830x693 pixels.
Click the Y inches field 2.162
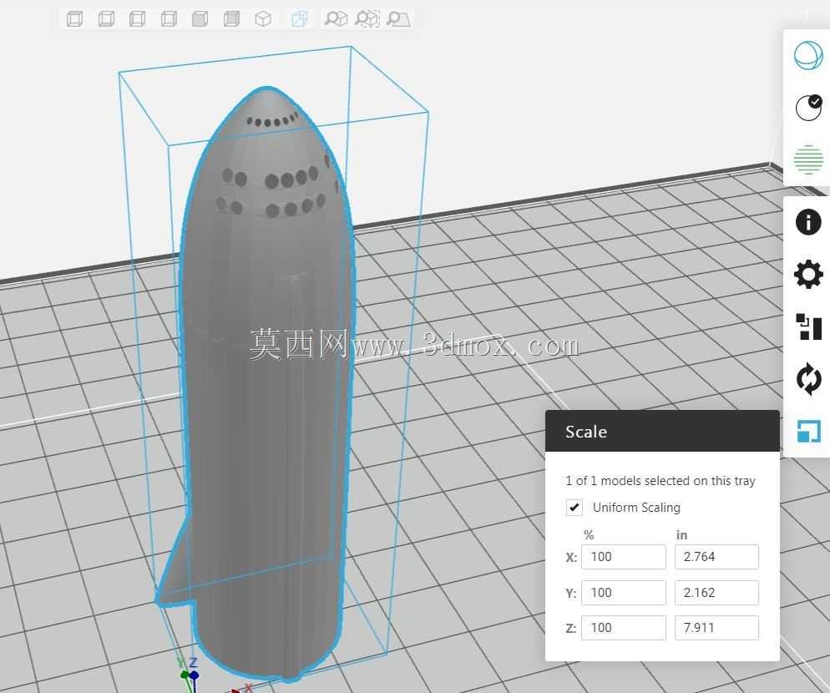pos(716,593)
